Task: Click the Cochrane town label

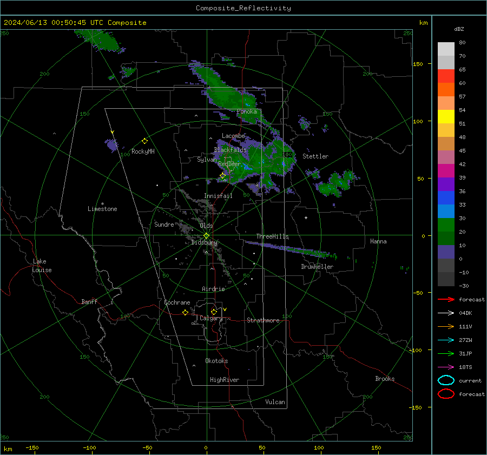Action: 177,302
